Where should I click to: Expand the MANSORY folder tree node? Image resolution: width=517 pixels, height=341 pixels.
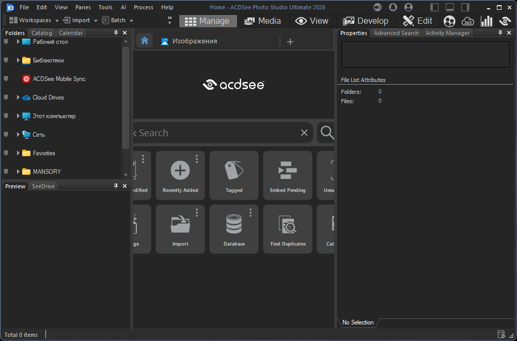18,172
